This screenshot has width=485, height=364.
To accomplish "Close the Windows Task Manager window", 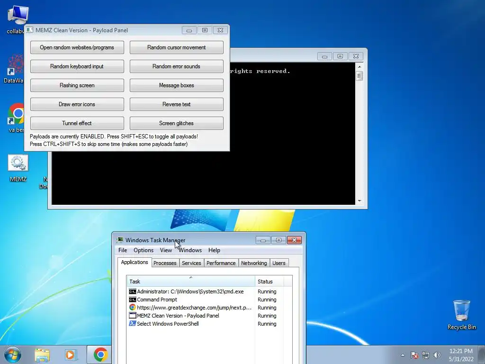I will pyautogui.click(x=294, y=240).
